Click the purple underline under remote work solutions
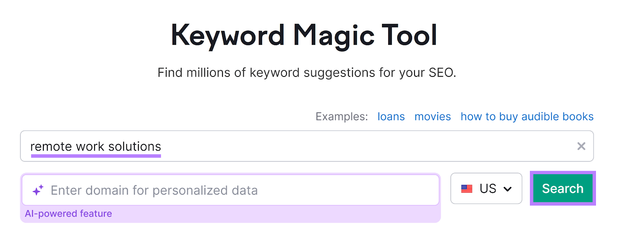Screen dimensions: 618x246 tap(95, 156)
